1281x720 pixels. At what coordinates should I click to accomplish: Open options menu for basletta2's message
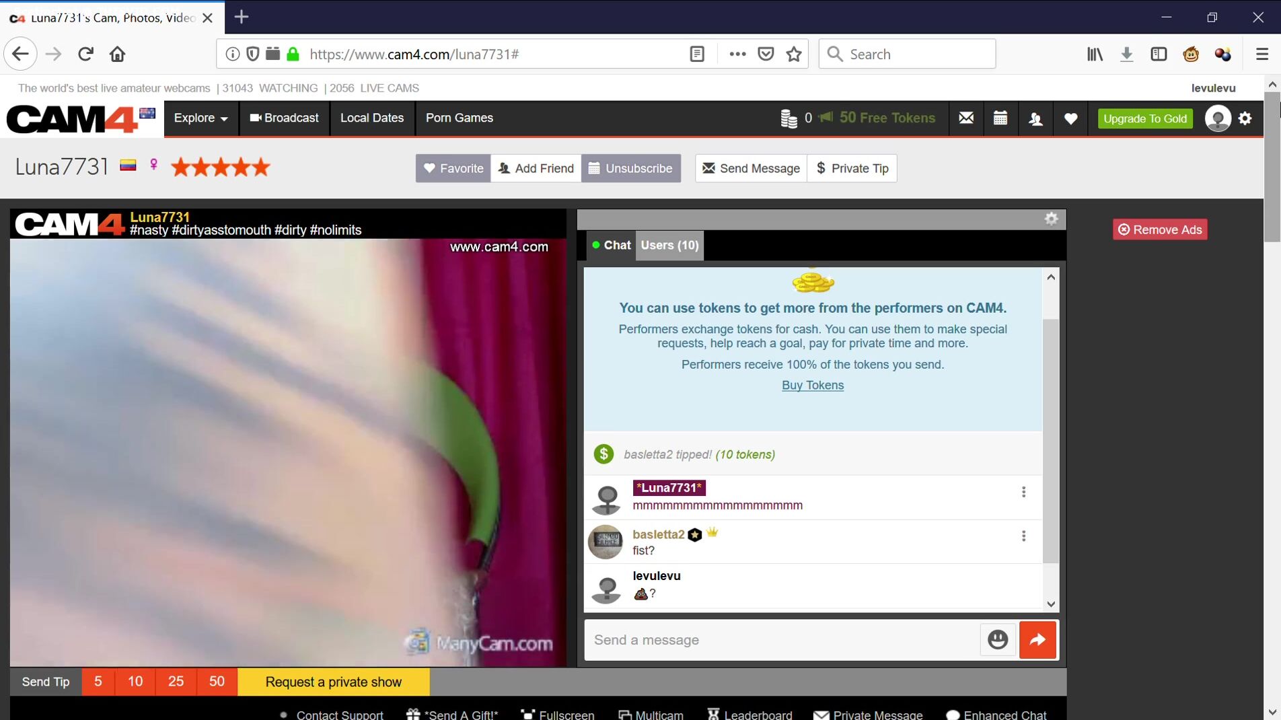pyautogui.click(x=1023, y=536)
